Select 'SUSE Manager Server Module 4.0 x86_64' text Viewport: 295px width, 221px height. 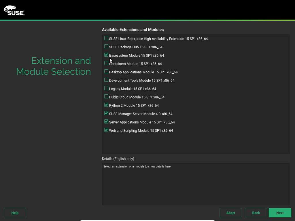[141, 114]
